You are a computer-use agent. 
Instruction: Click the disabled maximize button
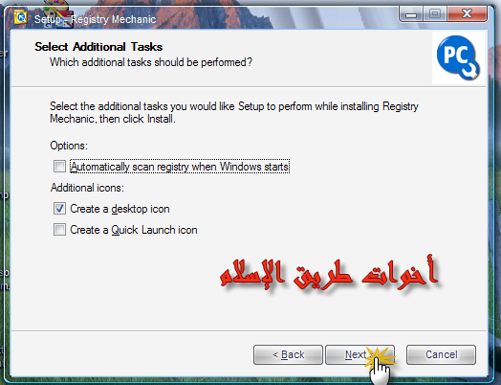[435, 14]
